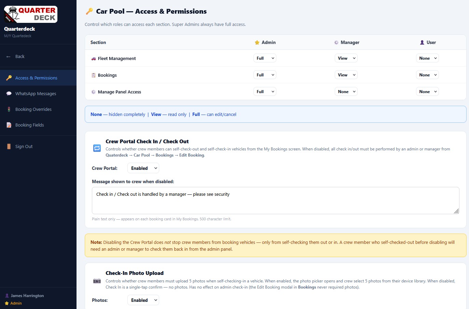This screenshot has width=469, height=309.
Task: Go Back using the sidebar item
Action: pos(38,57)
